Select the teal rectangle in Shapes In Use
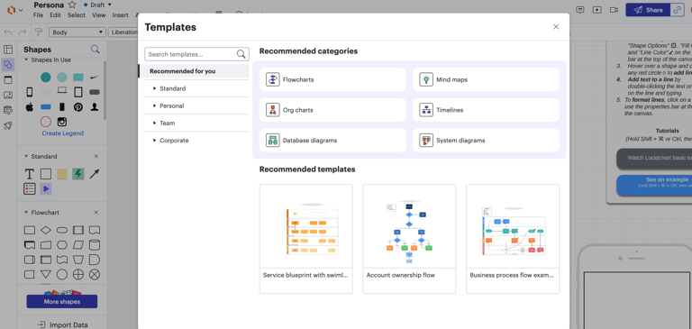 [x=78, y=78]
